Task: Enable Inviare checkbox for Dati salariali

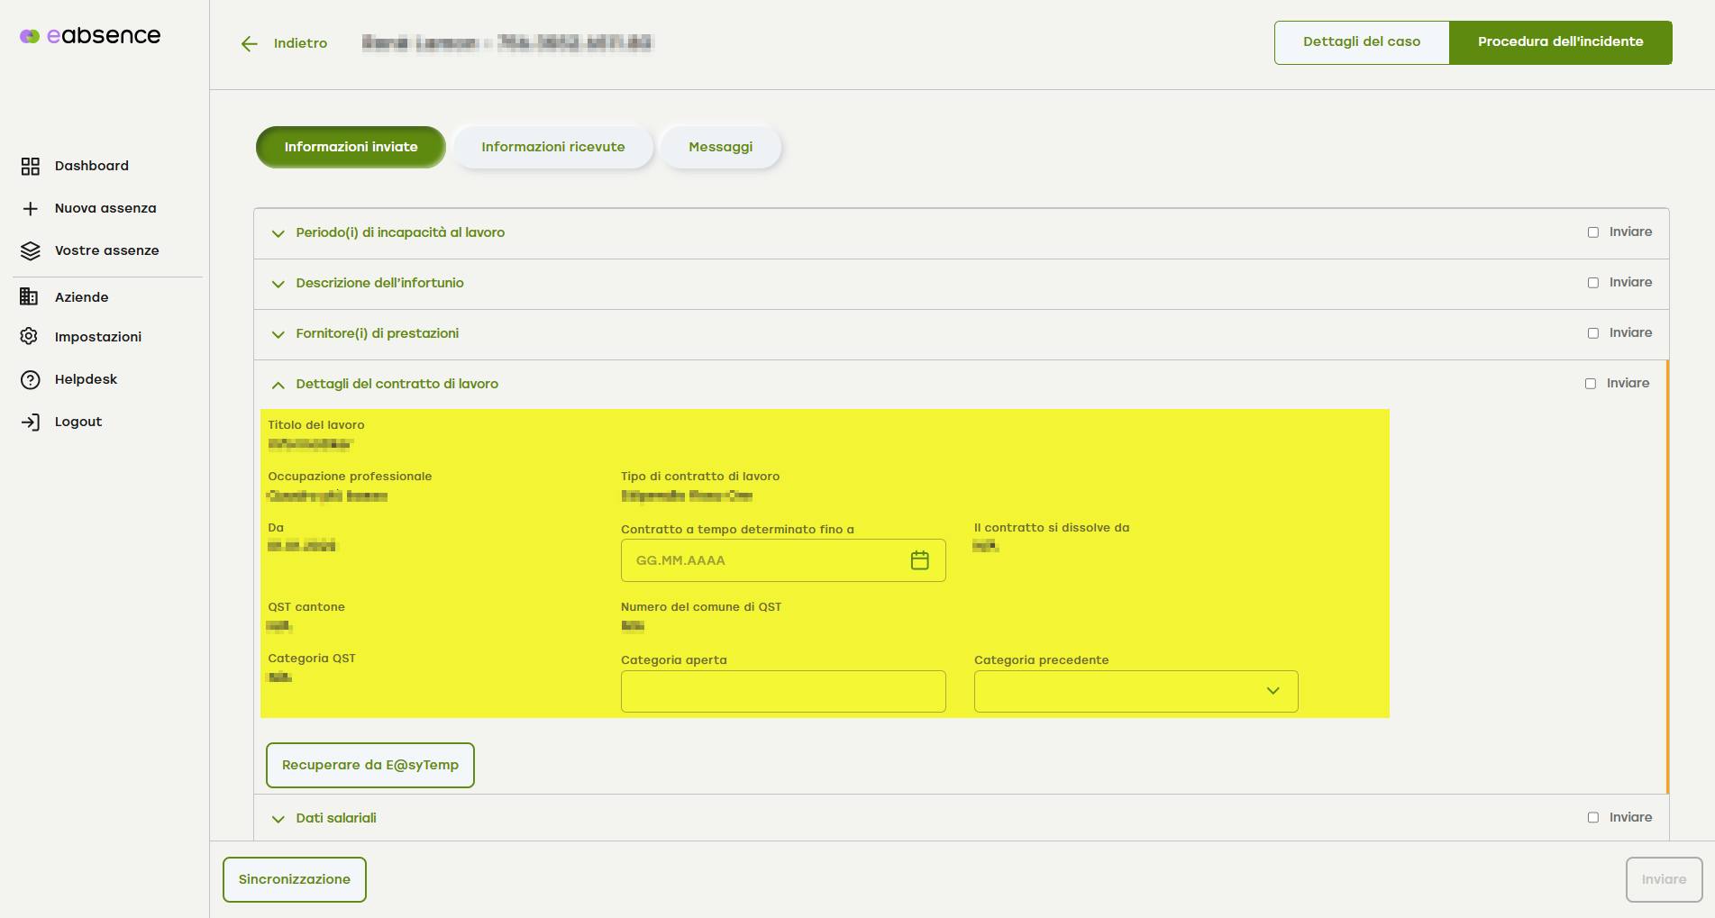Action: (x=1592, y=818)
